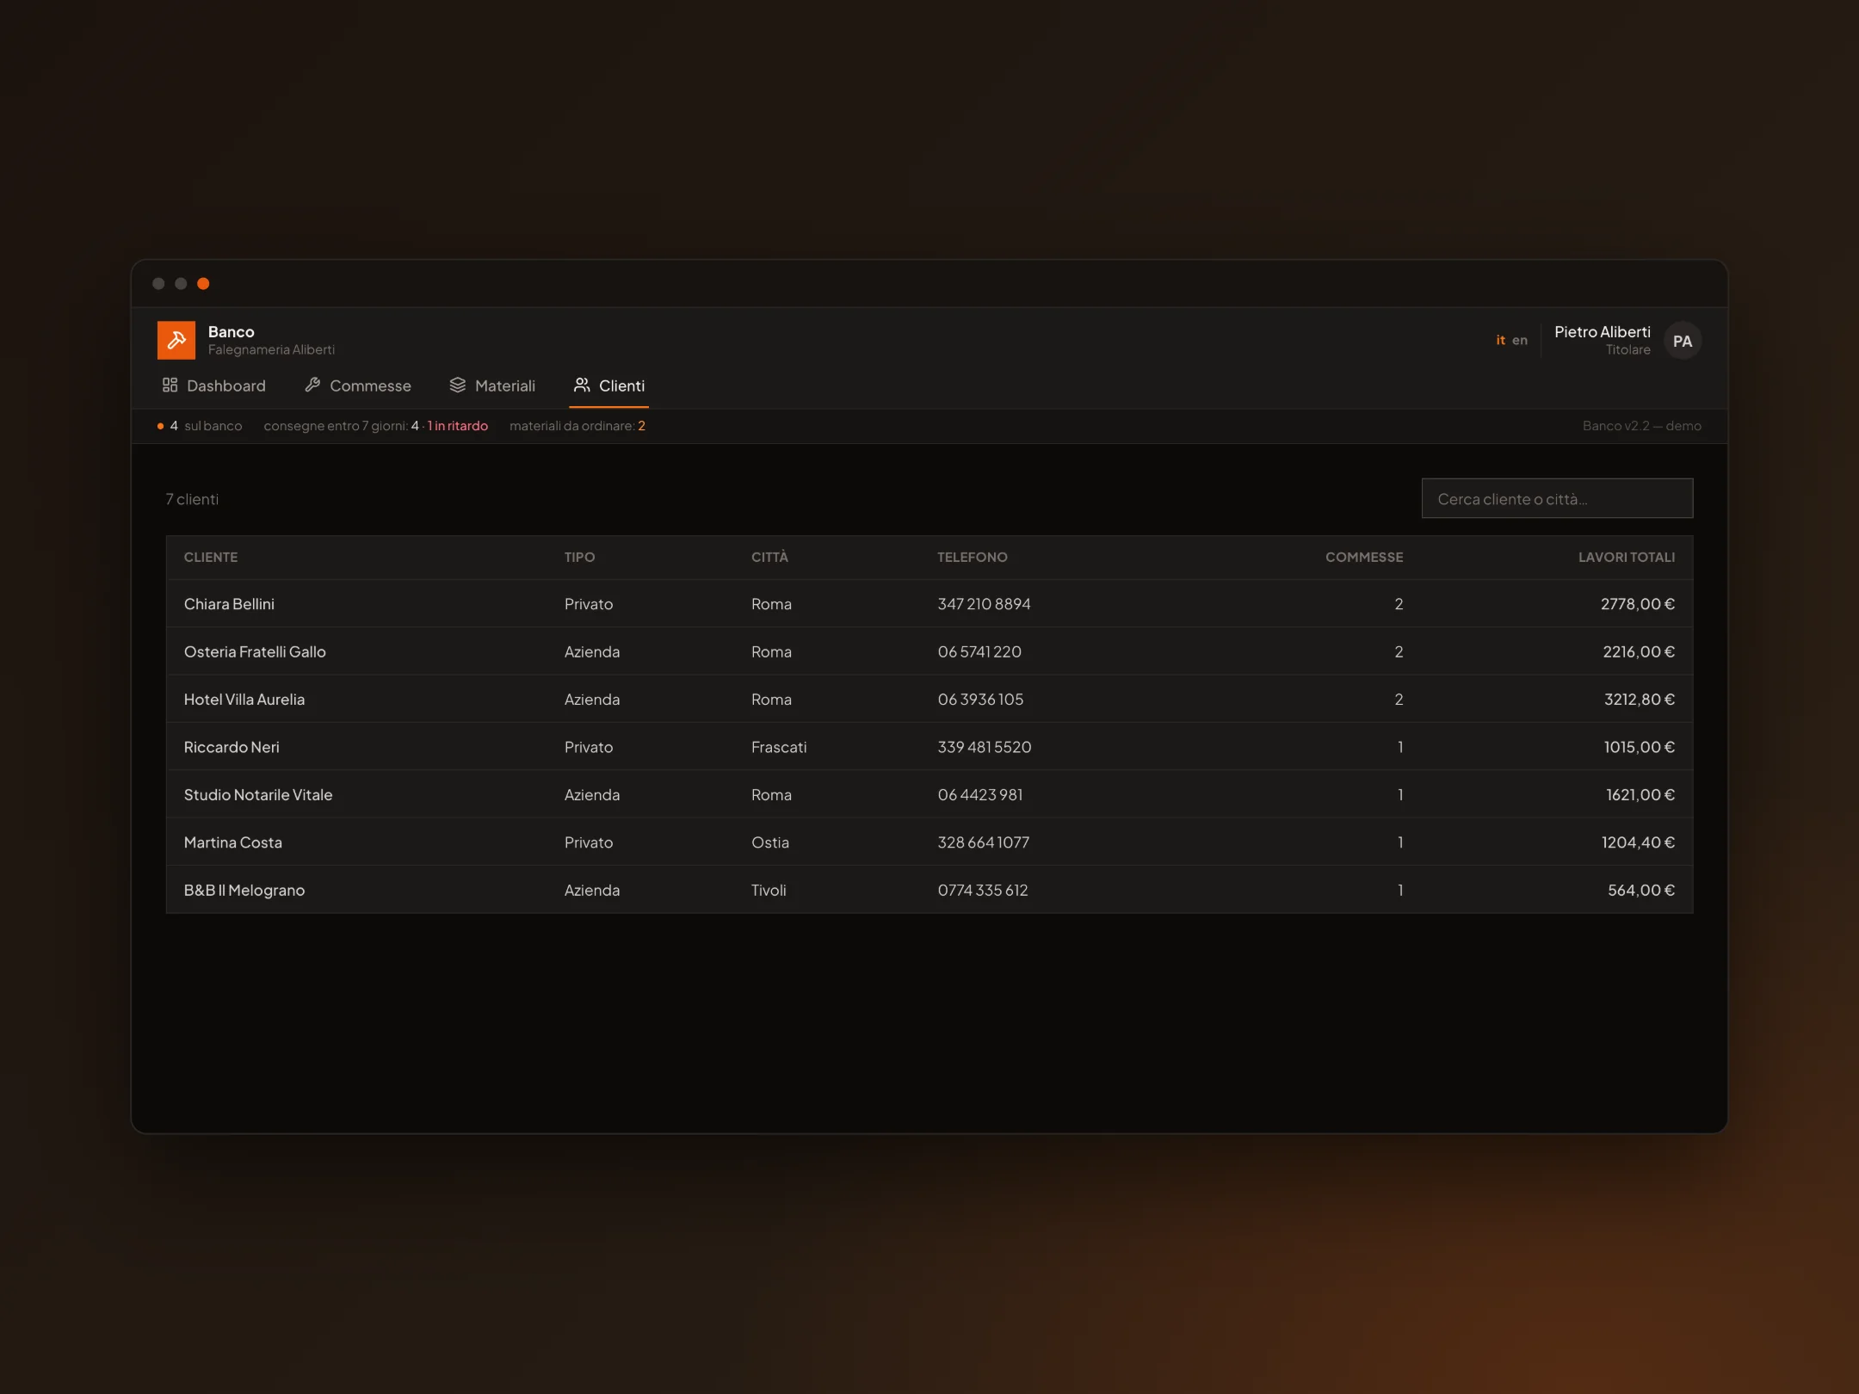The height and width of the screenshot is (1394, 1859).
Task: Select the Clienti tab
Action: [x=609, y=386]
